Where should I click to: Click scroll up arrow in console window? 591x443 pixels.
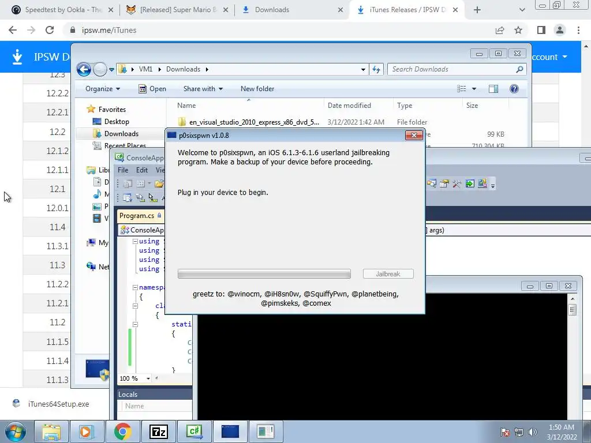point(572,299)
